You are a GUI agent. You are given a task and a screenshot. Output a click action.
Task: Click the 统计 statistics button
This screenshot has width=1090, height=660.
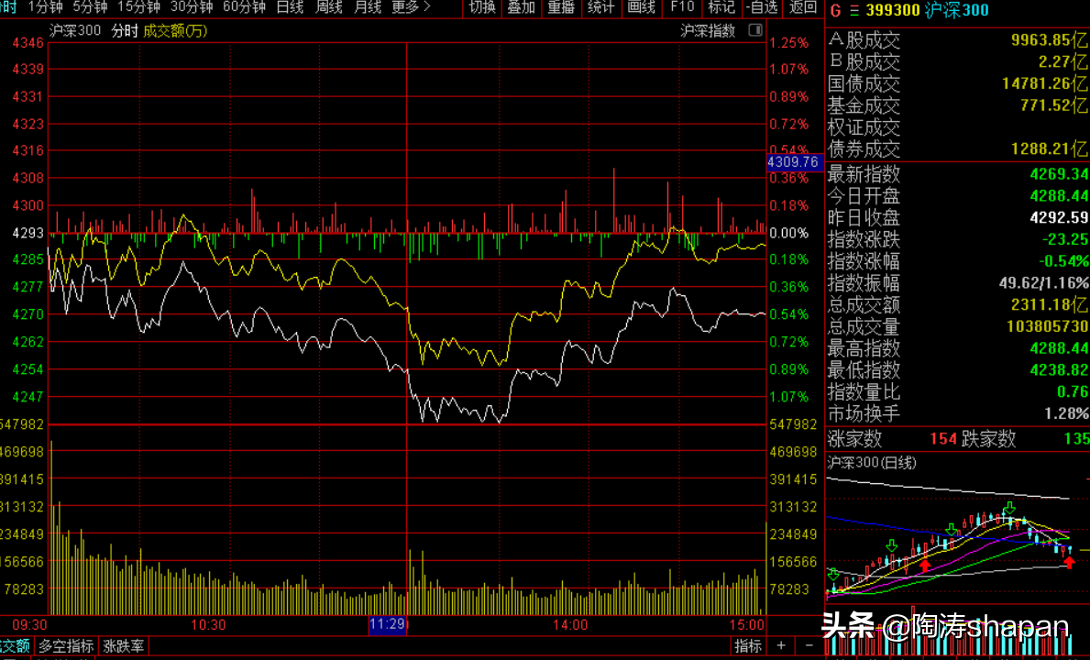click(x=600, y=7)
